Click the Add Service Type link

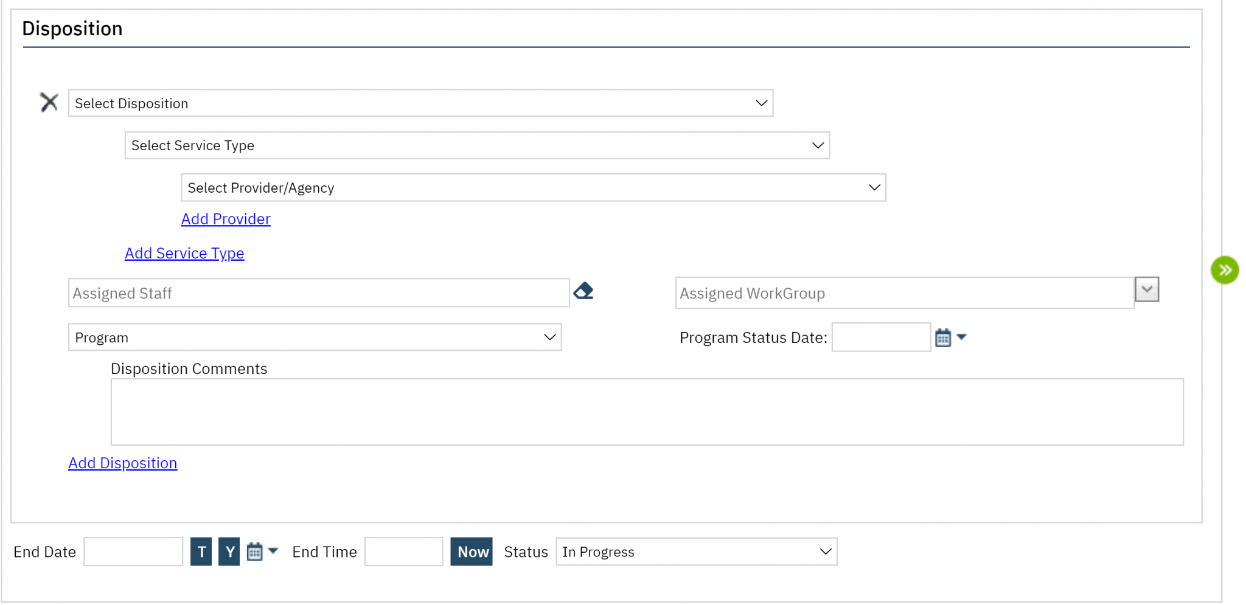pyautogui.click(x=184, y=253)
